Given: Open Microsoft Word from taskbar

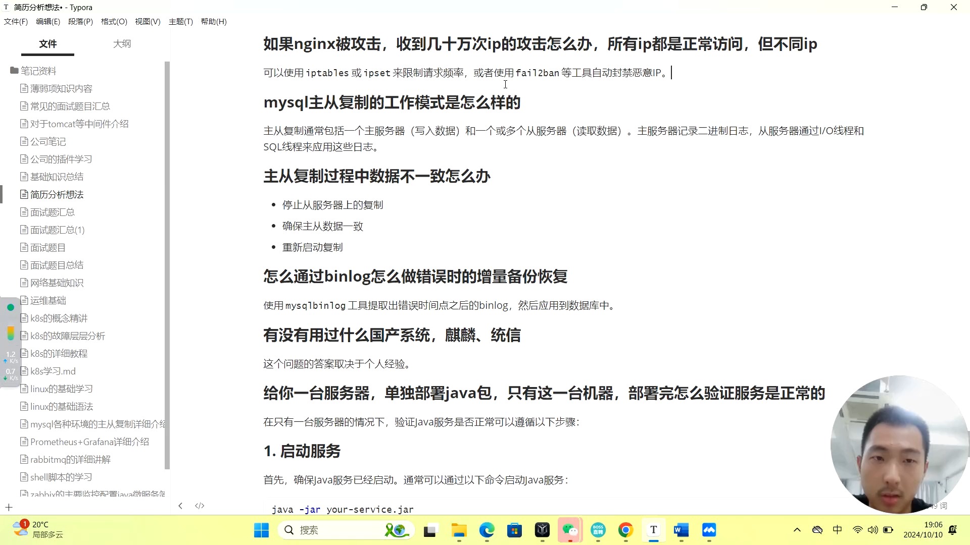Looking at the screenshot, I should (x=682, y=530).
